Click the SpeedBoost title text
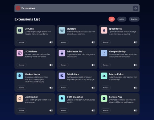154x120 pixels. point(115,29)
